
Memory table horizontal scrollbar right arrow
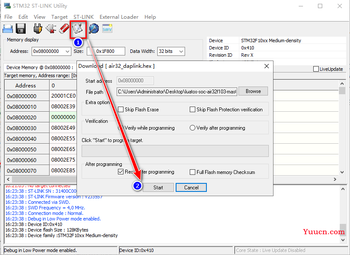point(335,179)
